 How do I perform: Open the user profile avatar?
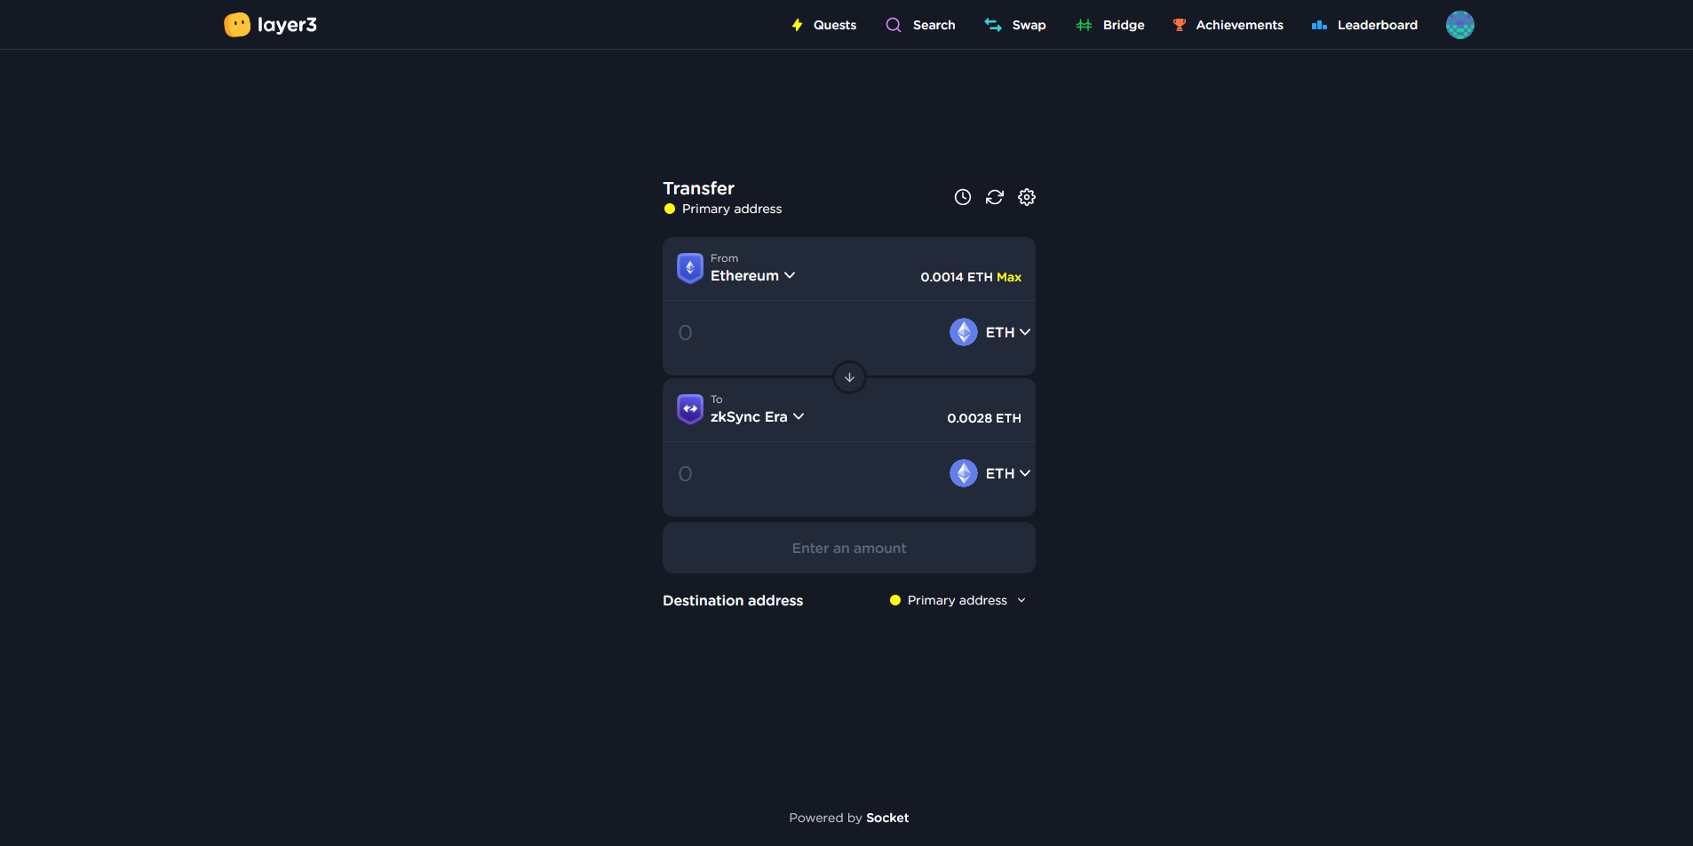(x=1459, y=25)
